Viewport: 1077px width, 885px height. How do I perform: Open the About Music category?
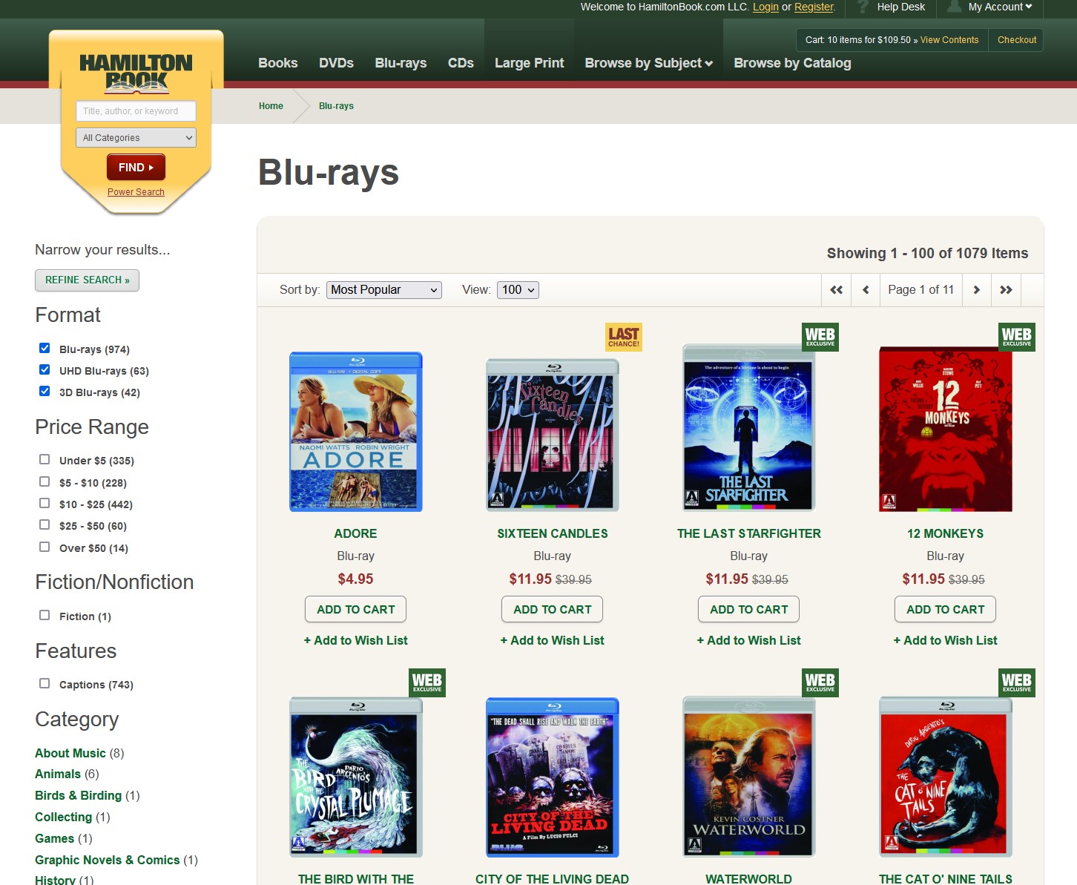click(70, 753)
